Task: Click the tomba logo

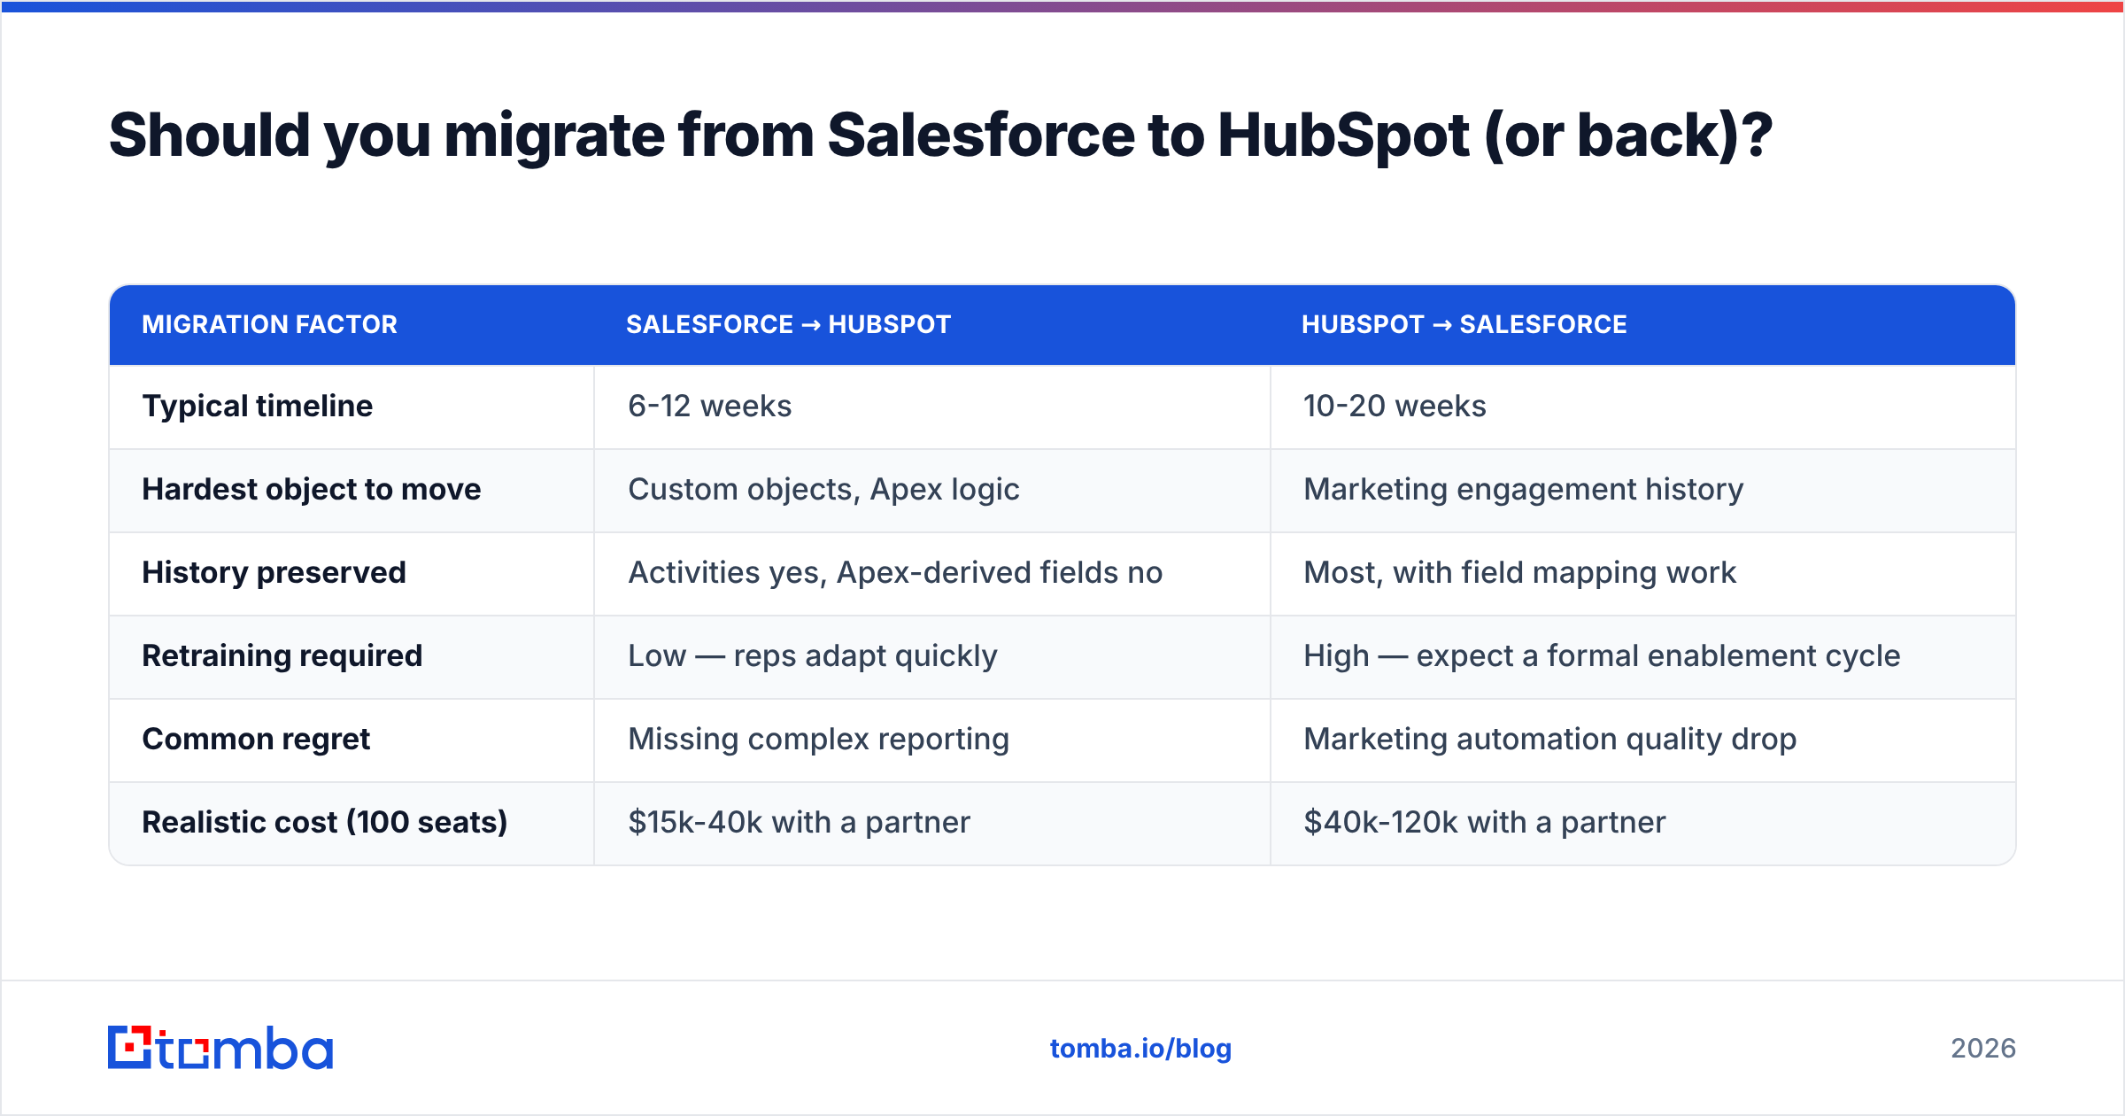Action: [220, 1048]
